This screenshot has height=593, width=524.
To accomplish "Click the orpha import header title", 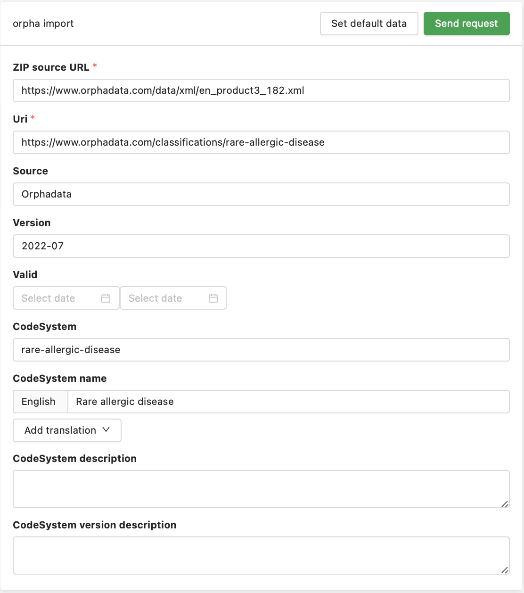I will (43, 24).
